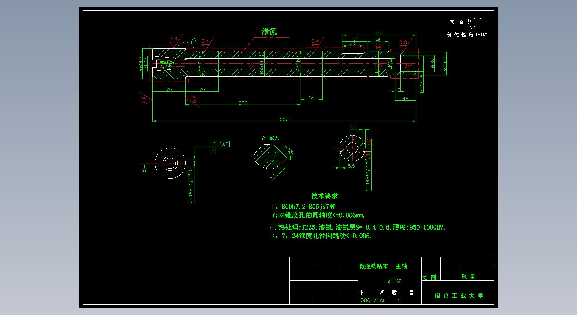Screen dimensions: 577x315
Task: Click the ø23 bore diameter dimension
Action: (389, 64)
